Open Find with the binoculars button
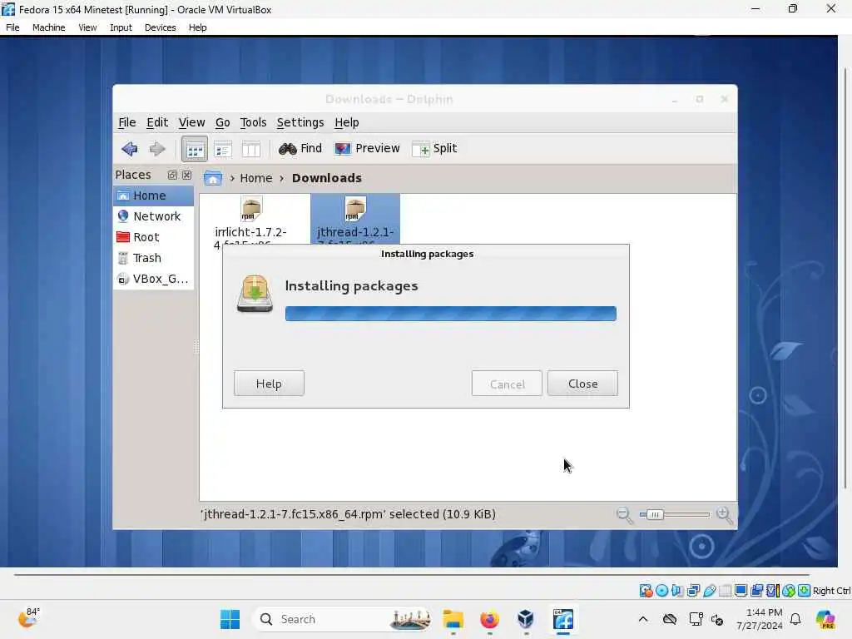 click(300, 148)
